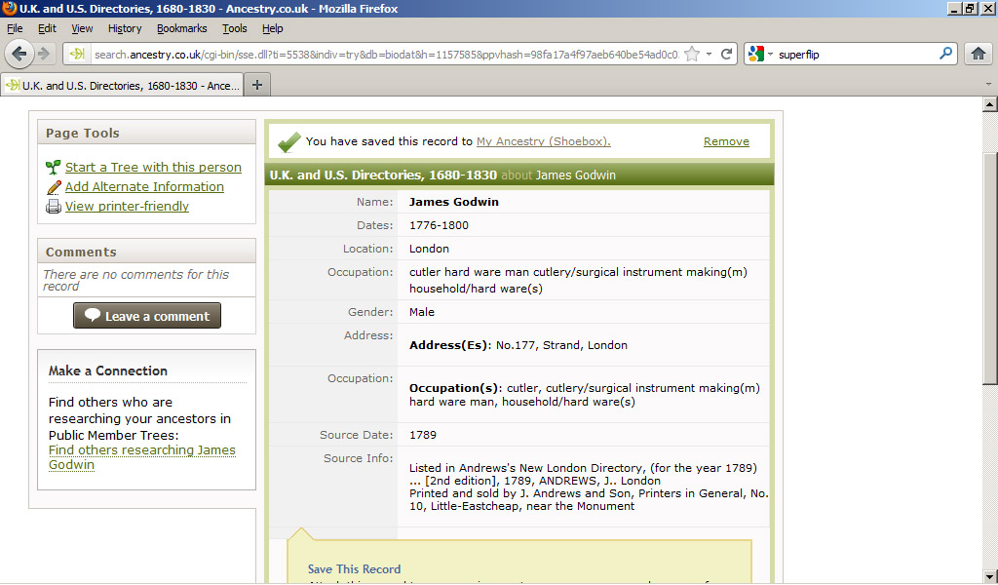Click the address No.177, Strand, London
998x585 pixels.
click(x=561, y=345)
